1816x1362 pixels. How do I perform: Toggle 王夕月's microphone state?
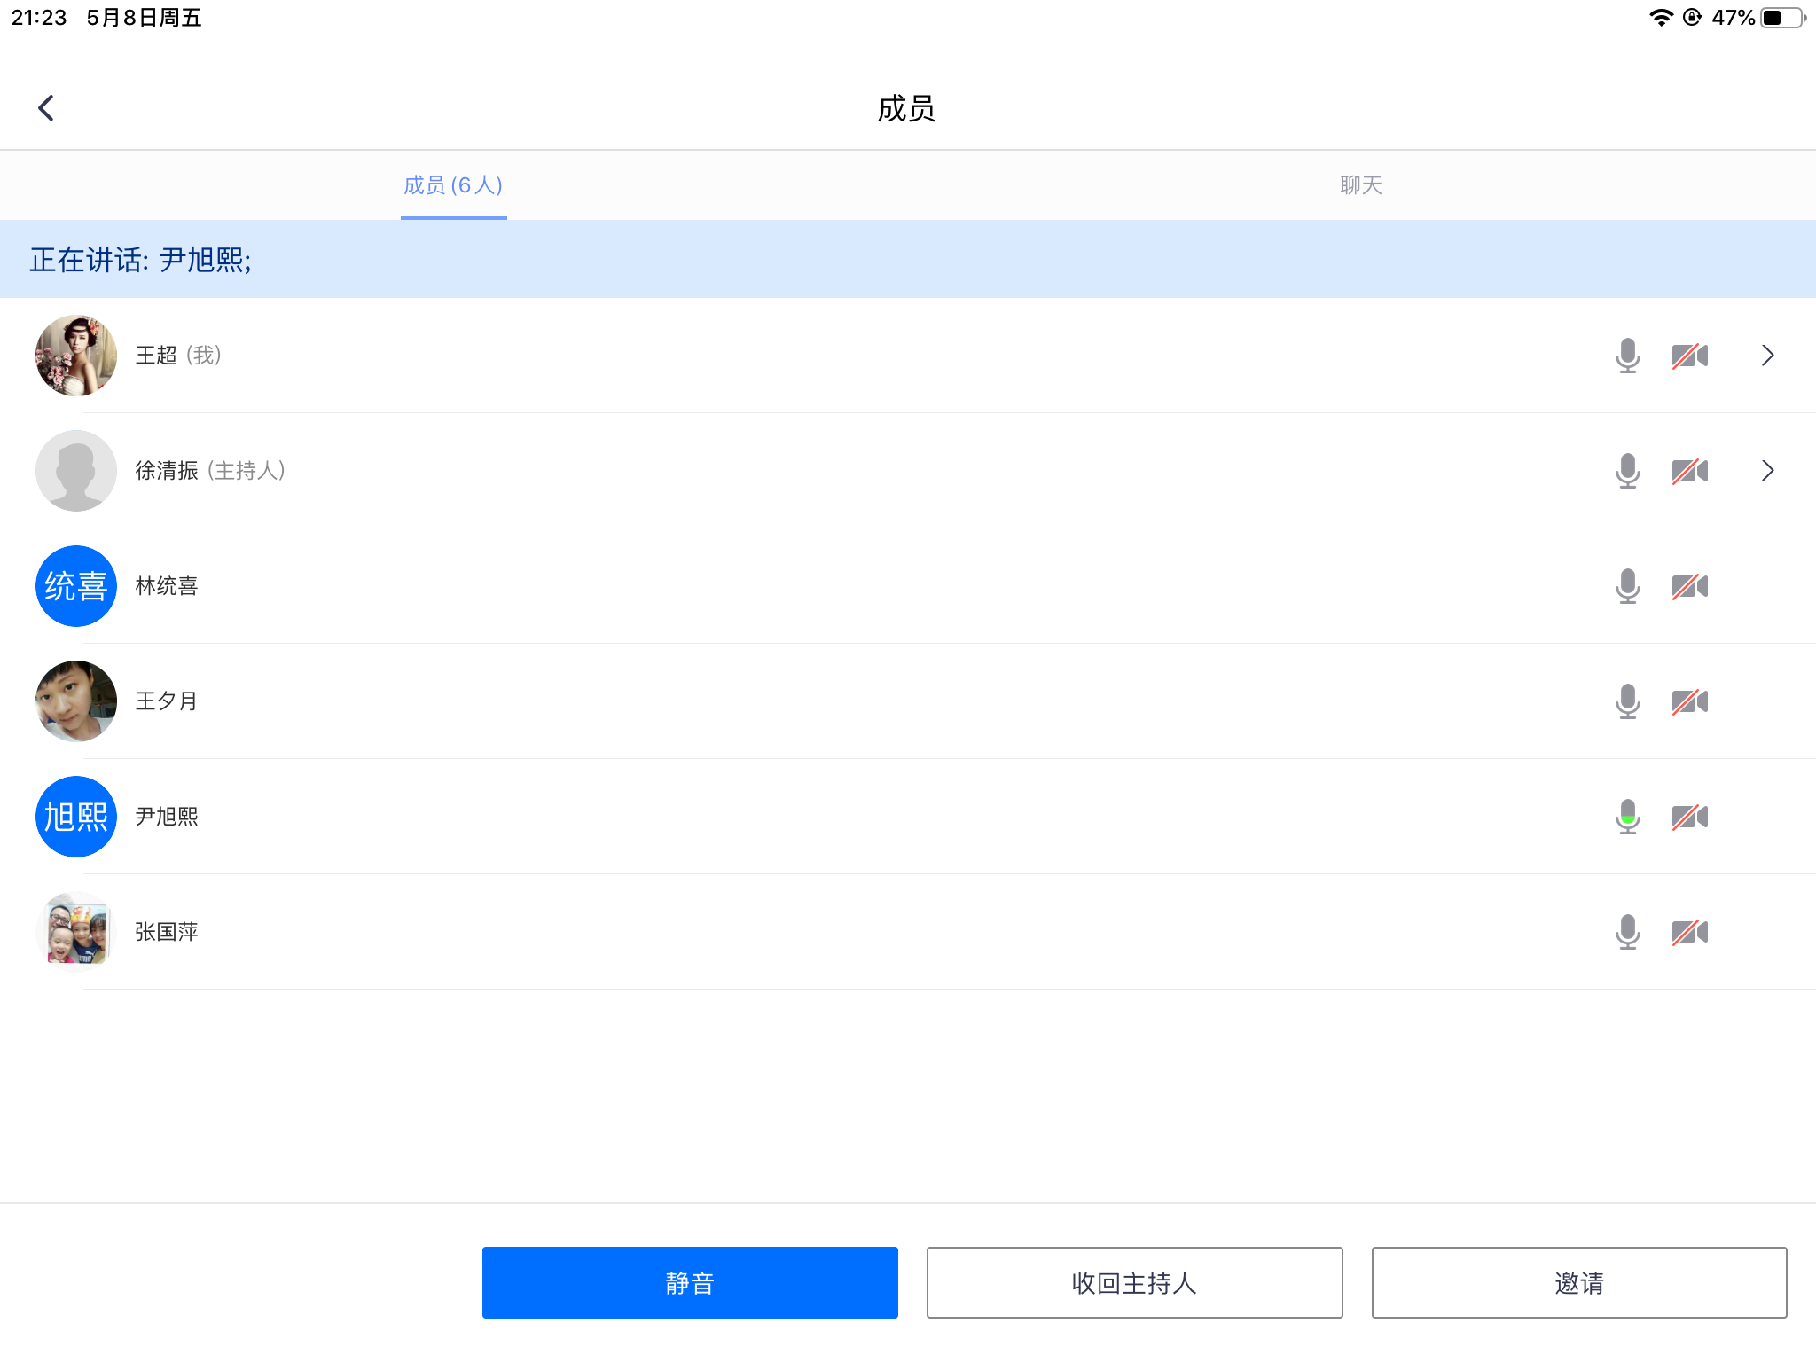click(1627, 701)
